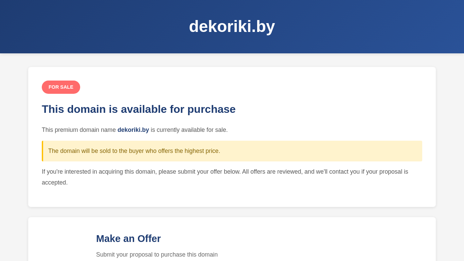Image resolution: width=464 pixels, height=261 pixels.
Task: Click the word 'Offer' in the lower heading
Action: tap(149, 239)
